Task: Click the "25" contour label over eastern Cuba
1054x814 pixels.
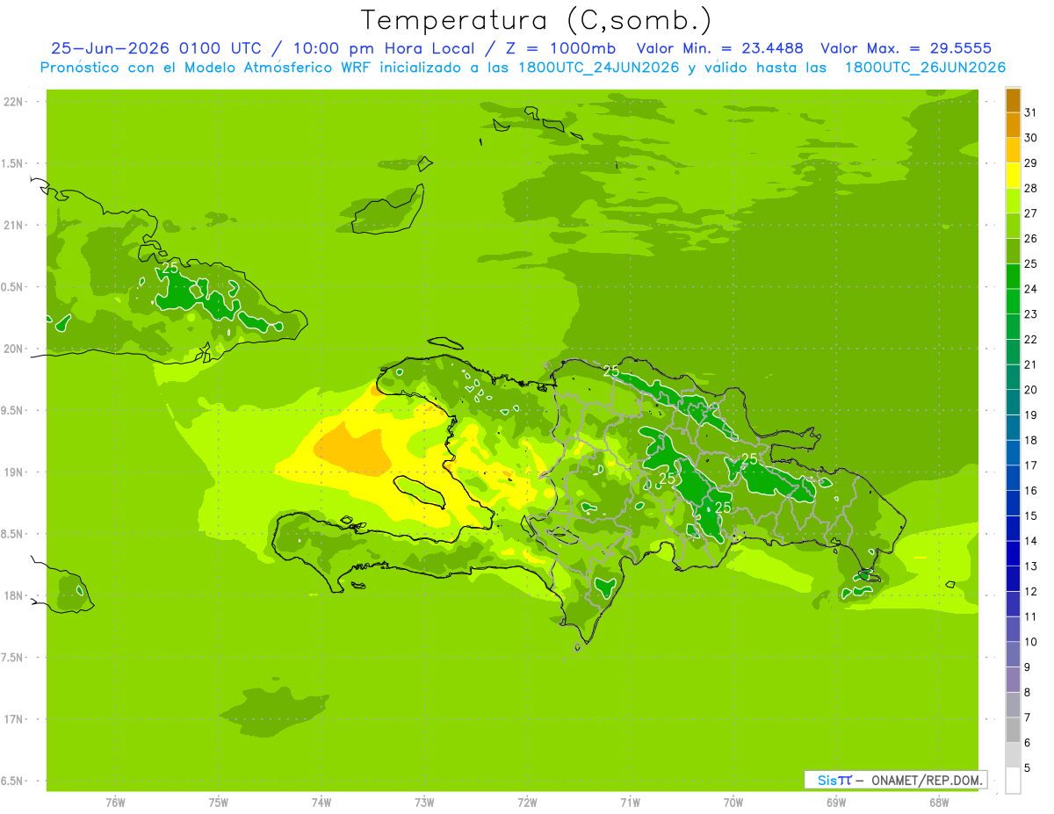Action: 170,268
